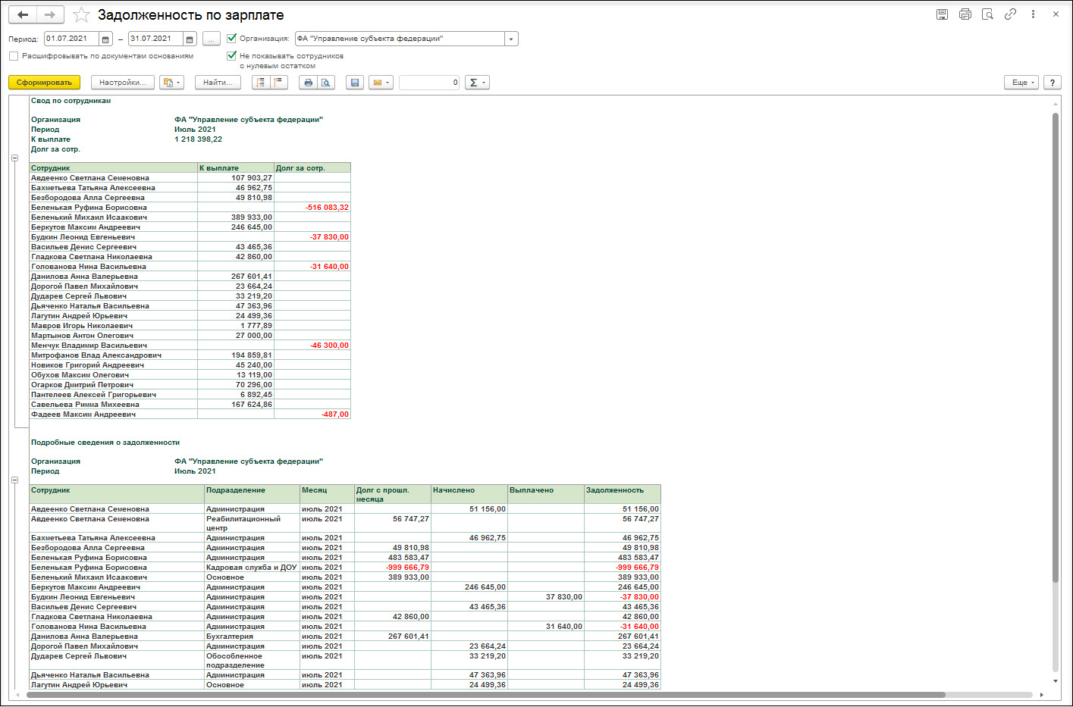Select the Долг за сотр. column header
This screenshot has height=707, width=1073.
pos(312,168)
